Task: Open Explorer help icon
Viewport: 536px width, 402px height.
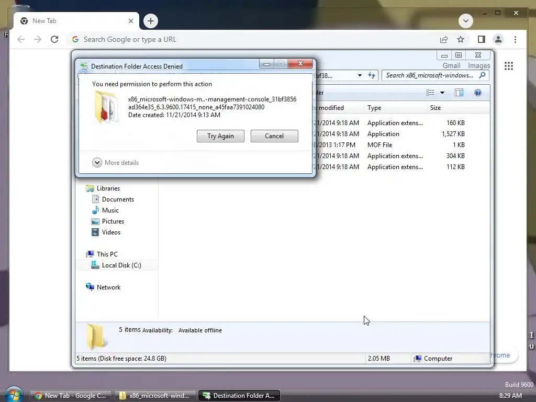Action: [478, 93]
